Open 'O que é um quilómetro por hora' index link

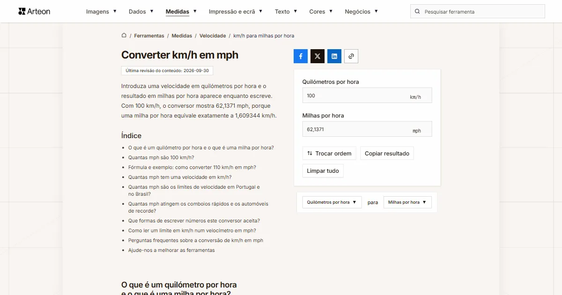[x=201, y=147]
